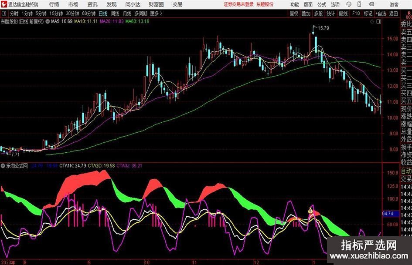Click the 返回 button
The width and height of the screenshot is (412, 265).
pos(394,13)
